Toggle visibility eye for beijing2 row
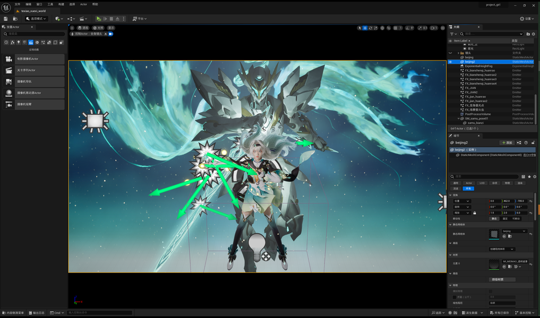This screenshot has height=318, width=540. coord(450,62)
